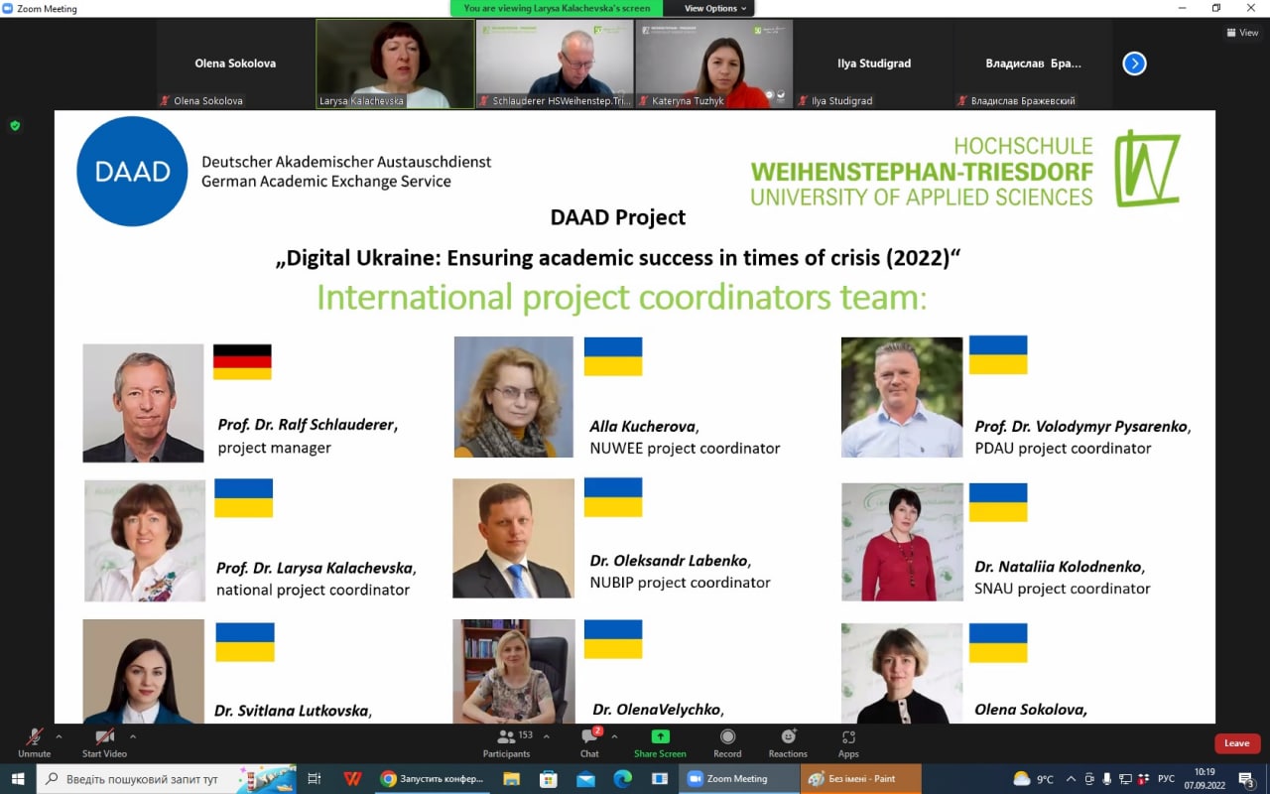Click 'NUBIP project coordinator' text
This screenshot has height=794, width=1270.
point(680,583)
